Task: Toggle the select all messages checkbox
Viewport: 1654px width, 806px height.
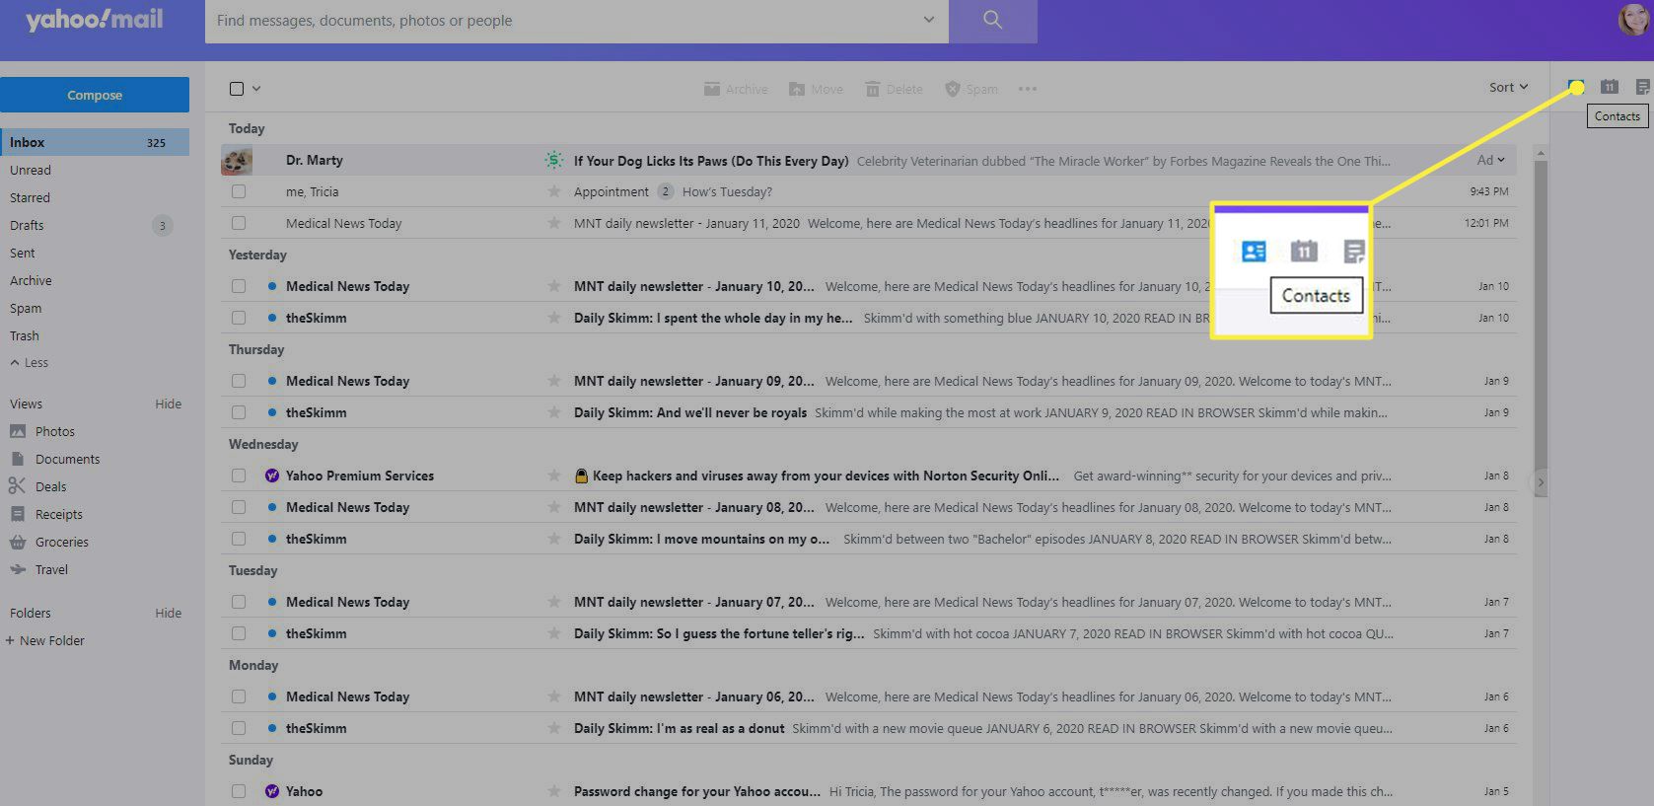Action: pos(237,89)
